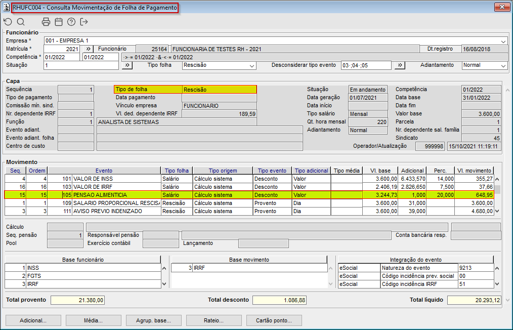Click the exit door toolbar icon
Image resolution: width=513 pixels, height=330 pixels.
click(x=84, y=22)
